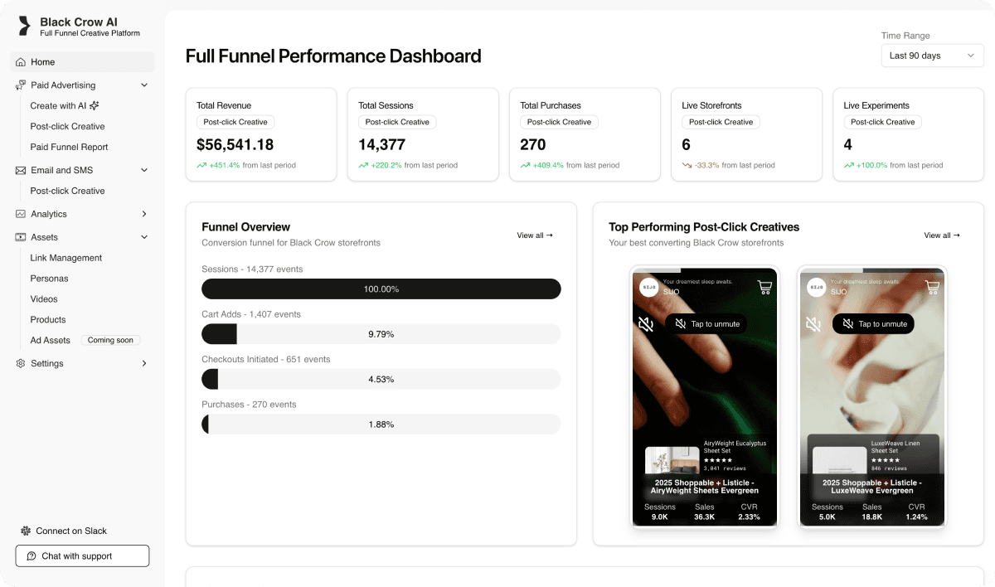
Task: Open the Time Range dropdown
Action: tap(932, 56)
